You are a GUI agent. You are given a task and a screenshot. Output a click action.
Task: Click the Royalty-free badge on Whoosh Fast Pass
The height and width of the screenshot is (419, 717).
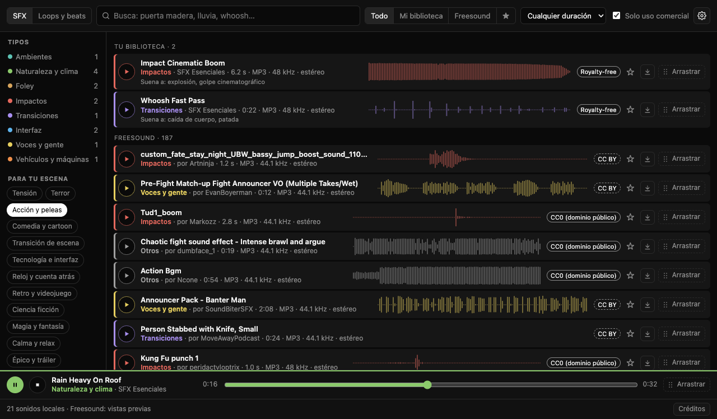pos(598,110)
